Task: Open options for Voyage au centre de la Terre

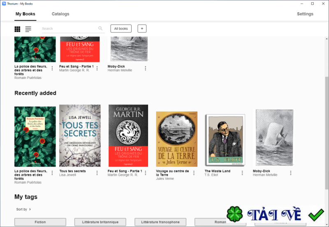Action: pyautogui.click(x=194, y=173)
